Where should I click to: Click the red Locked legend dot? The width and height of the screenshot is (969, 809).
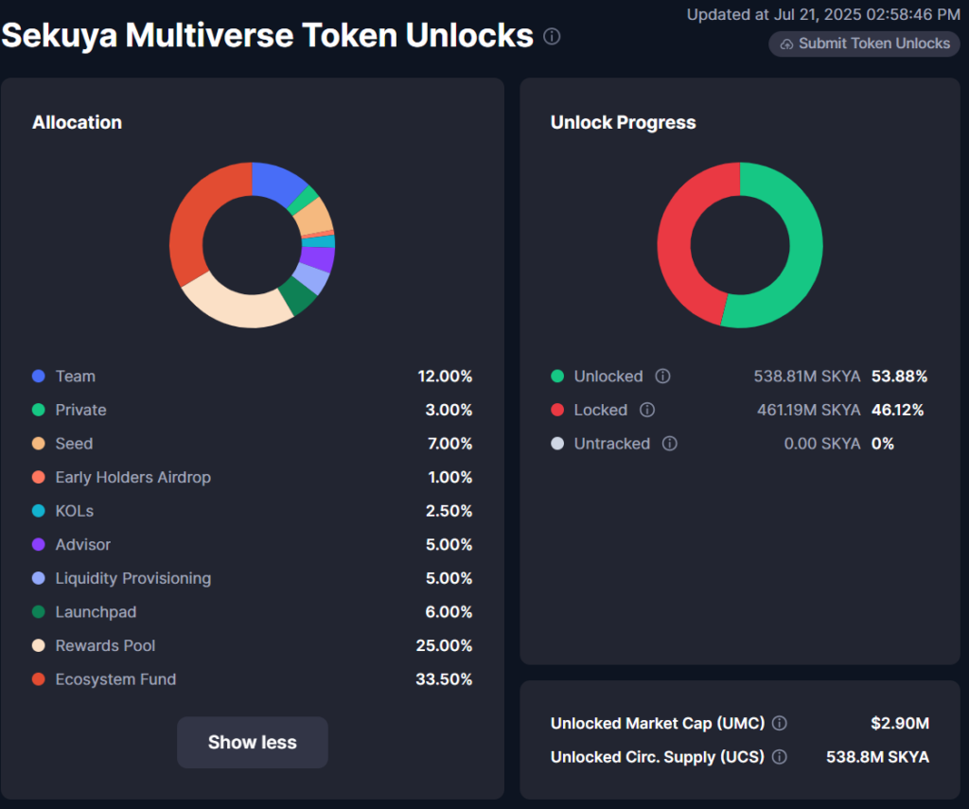click(x=557, y=410)
